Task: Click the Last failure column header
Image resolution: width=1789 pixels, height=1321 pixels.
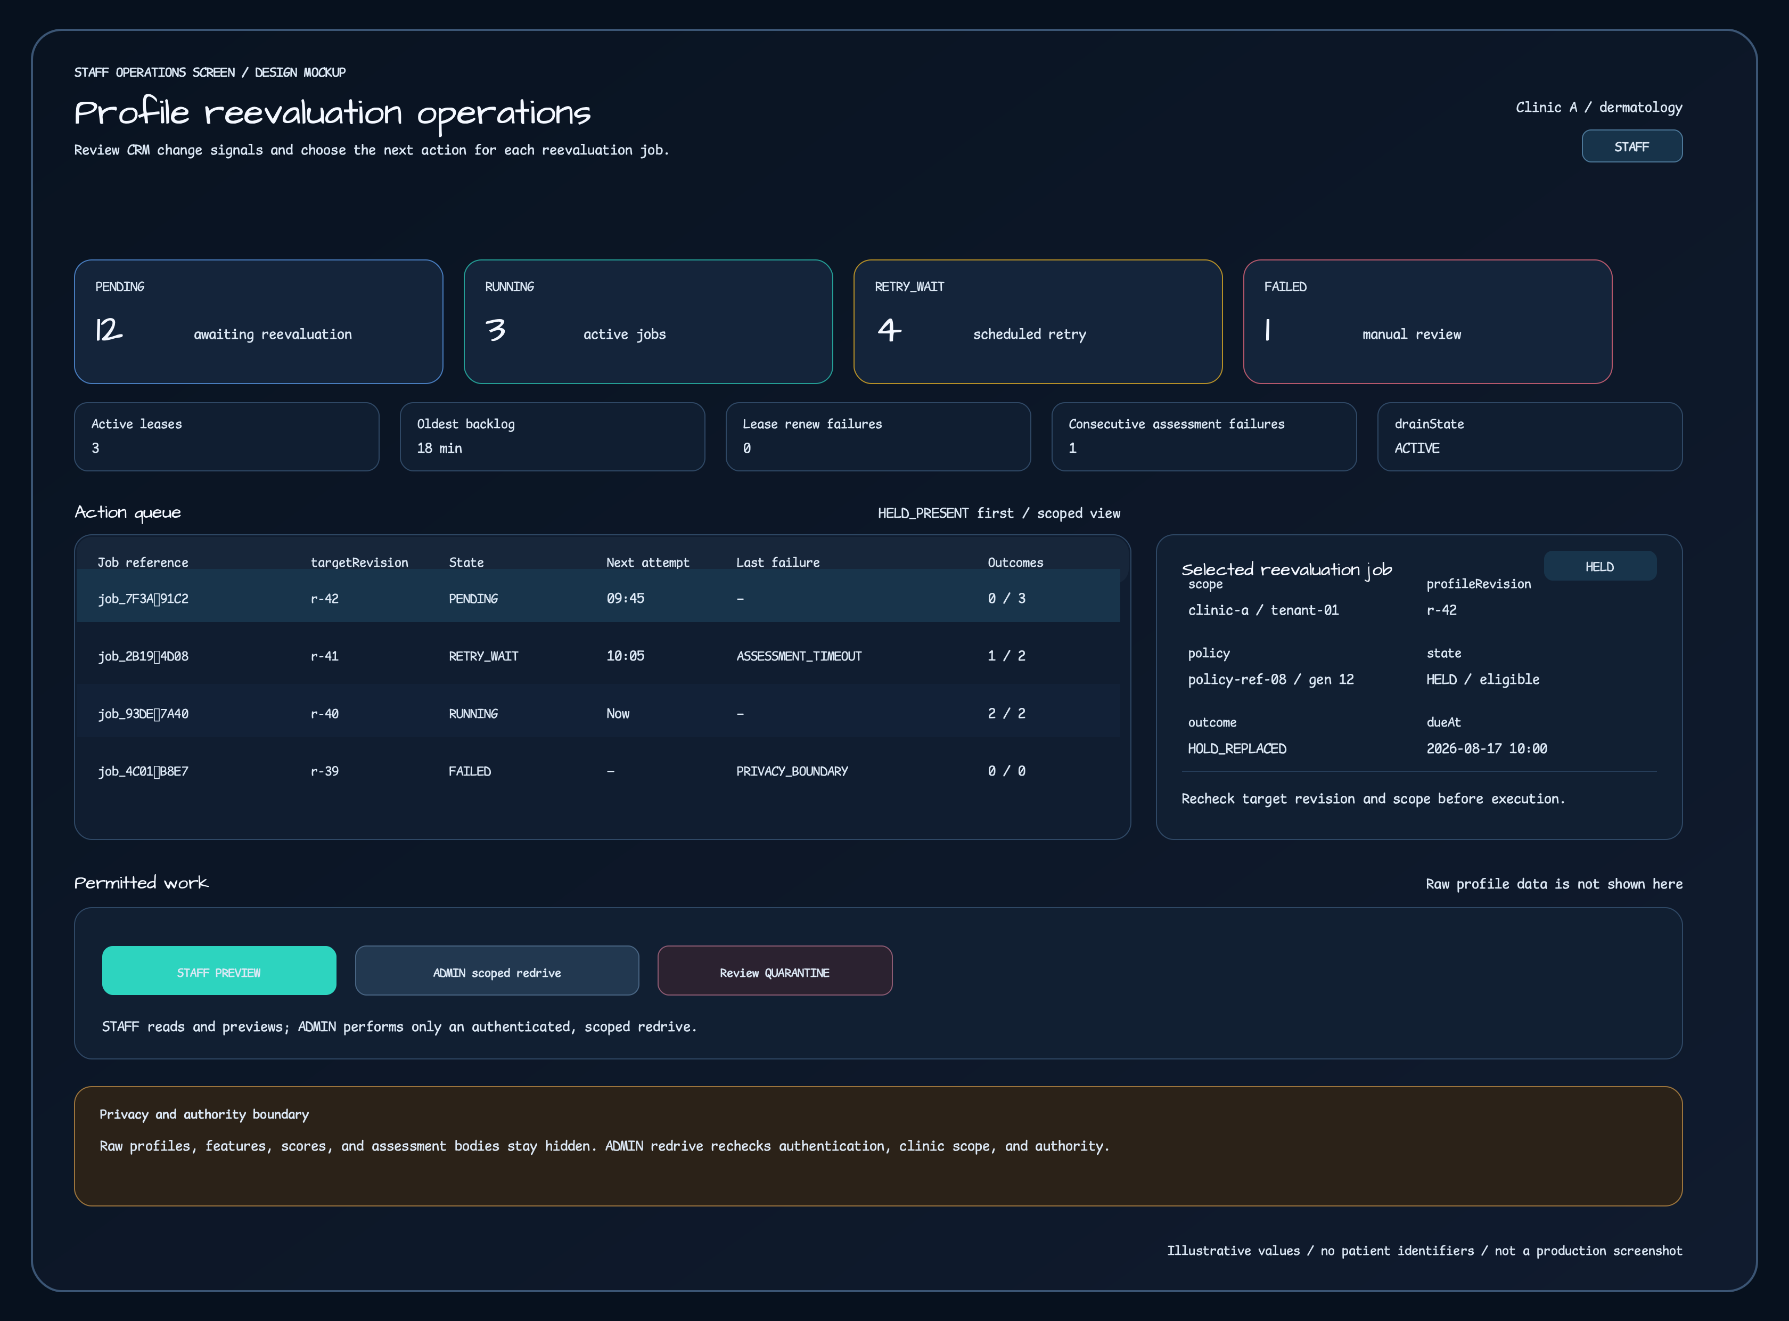Action: tap(778, 562)
